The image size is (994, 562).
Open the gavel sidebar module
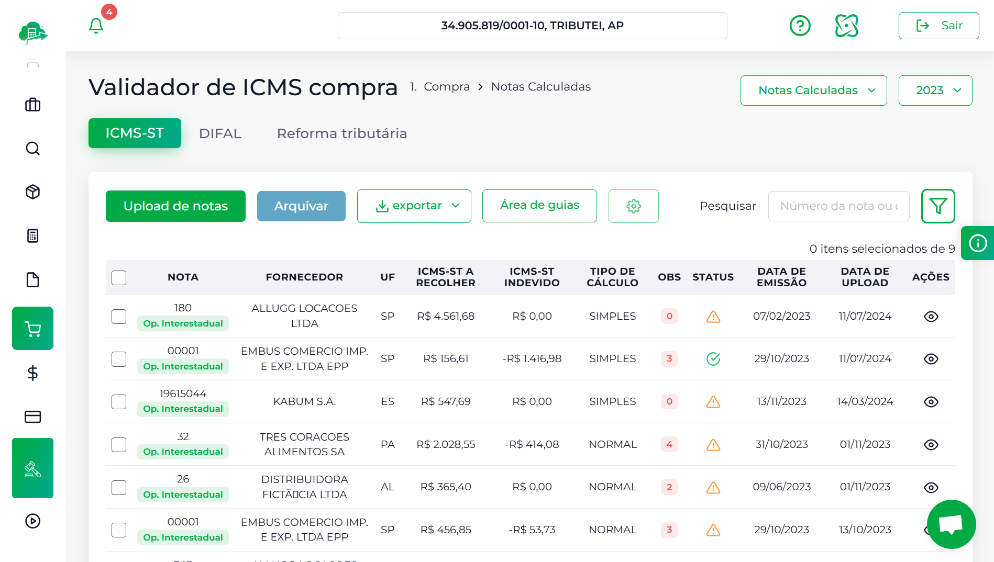click(x=32, y=468)
